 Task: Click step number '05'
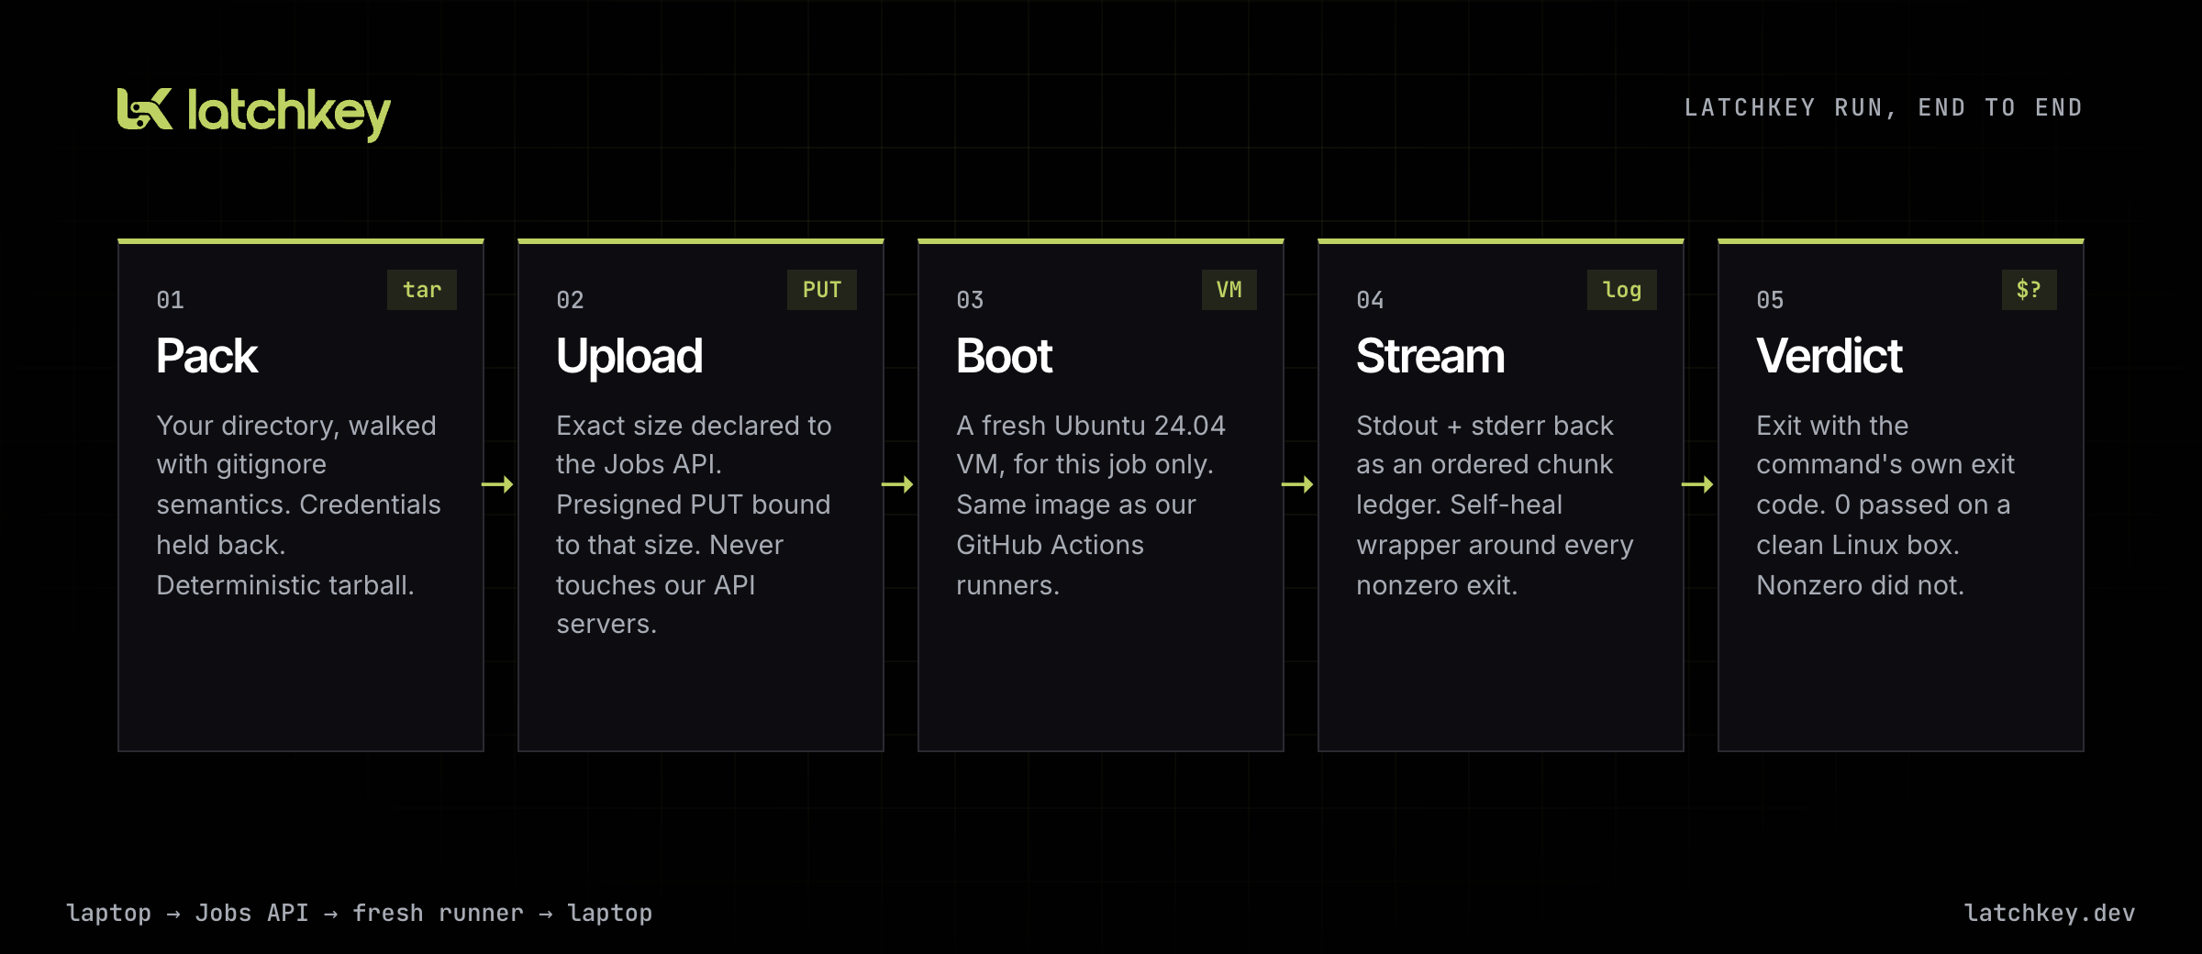1770,300
